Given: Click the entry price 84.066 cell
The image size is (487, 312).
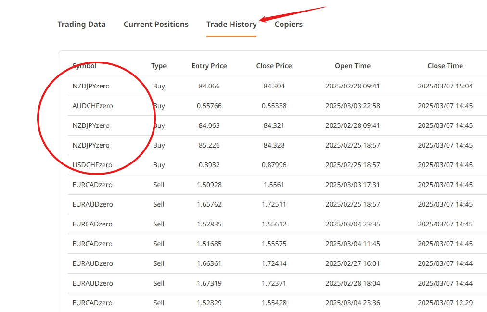Looking at the screenshot, I should (209, 86).
